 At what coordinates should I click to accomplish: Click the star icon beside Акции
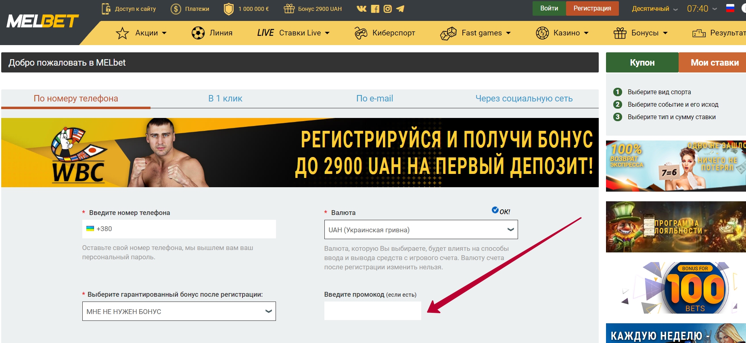tap(122, 33)
